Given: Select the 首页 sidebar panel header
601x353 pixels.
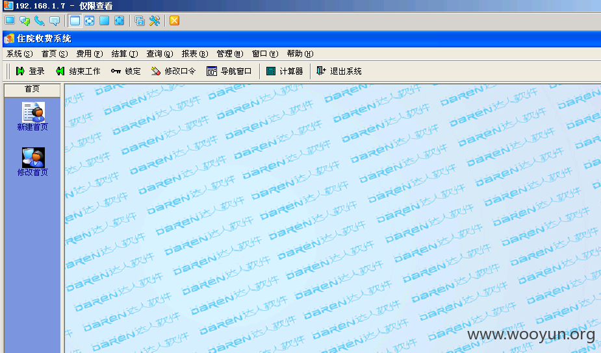Looking at the screenshot, I should (x=32, y=89).
